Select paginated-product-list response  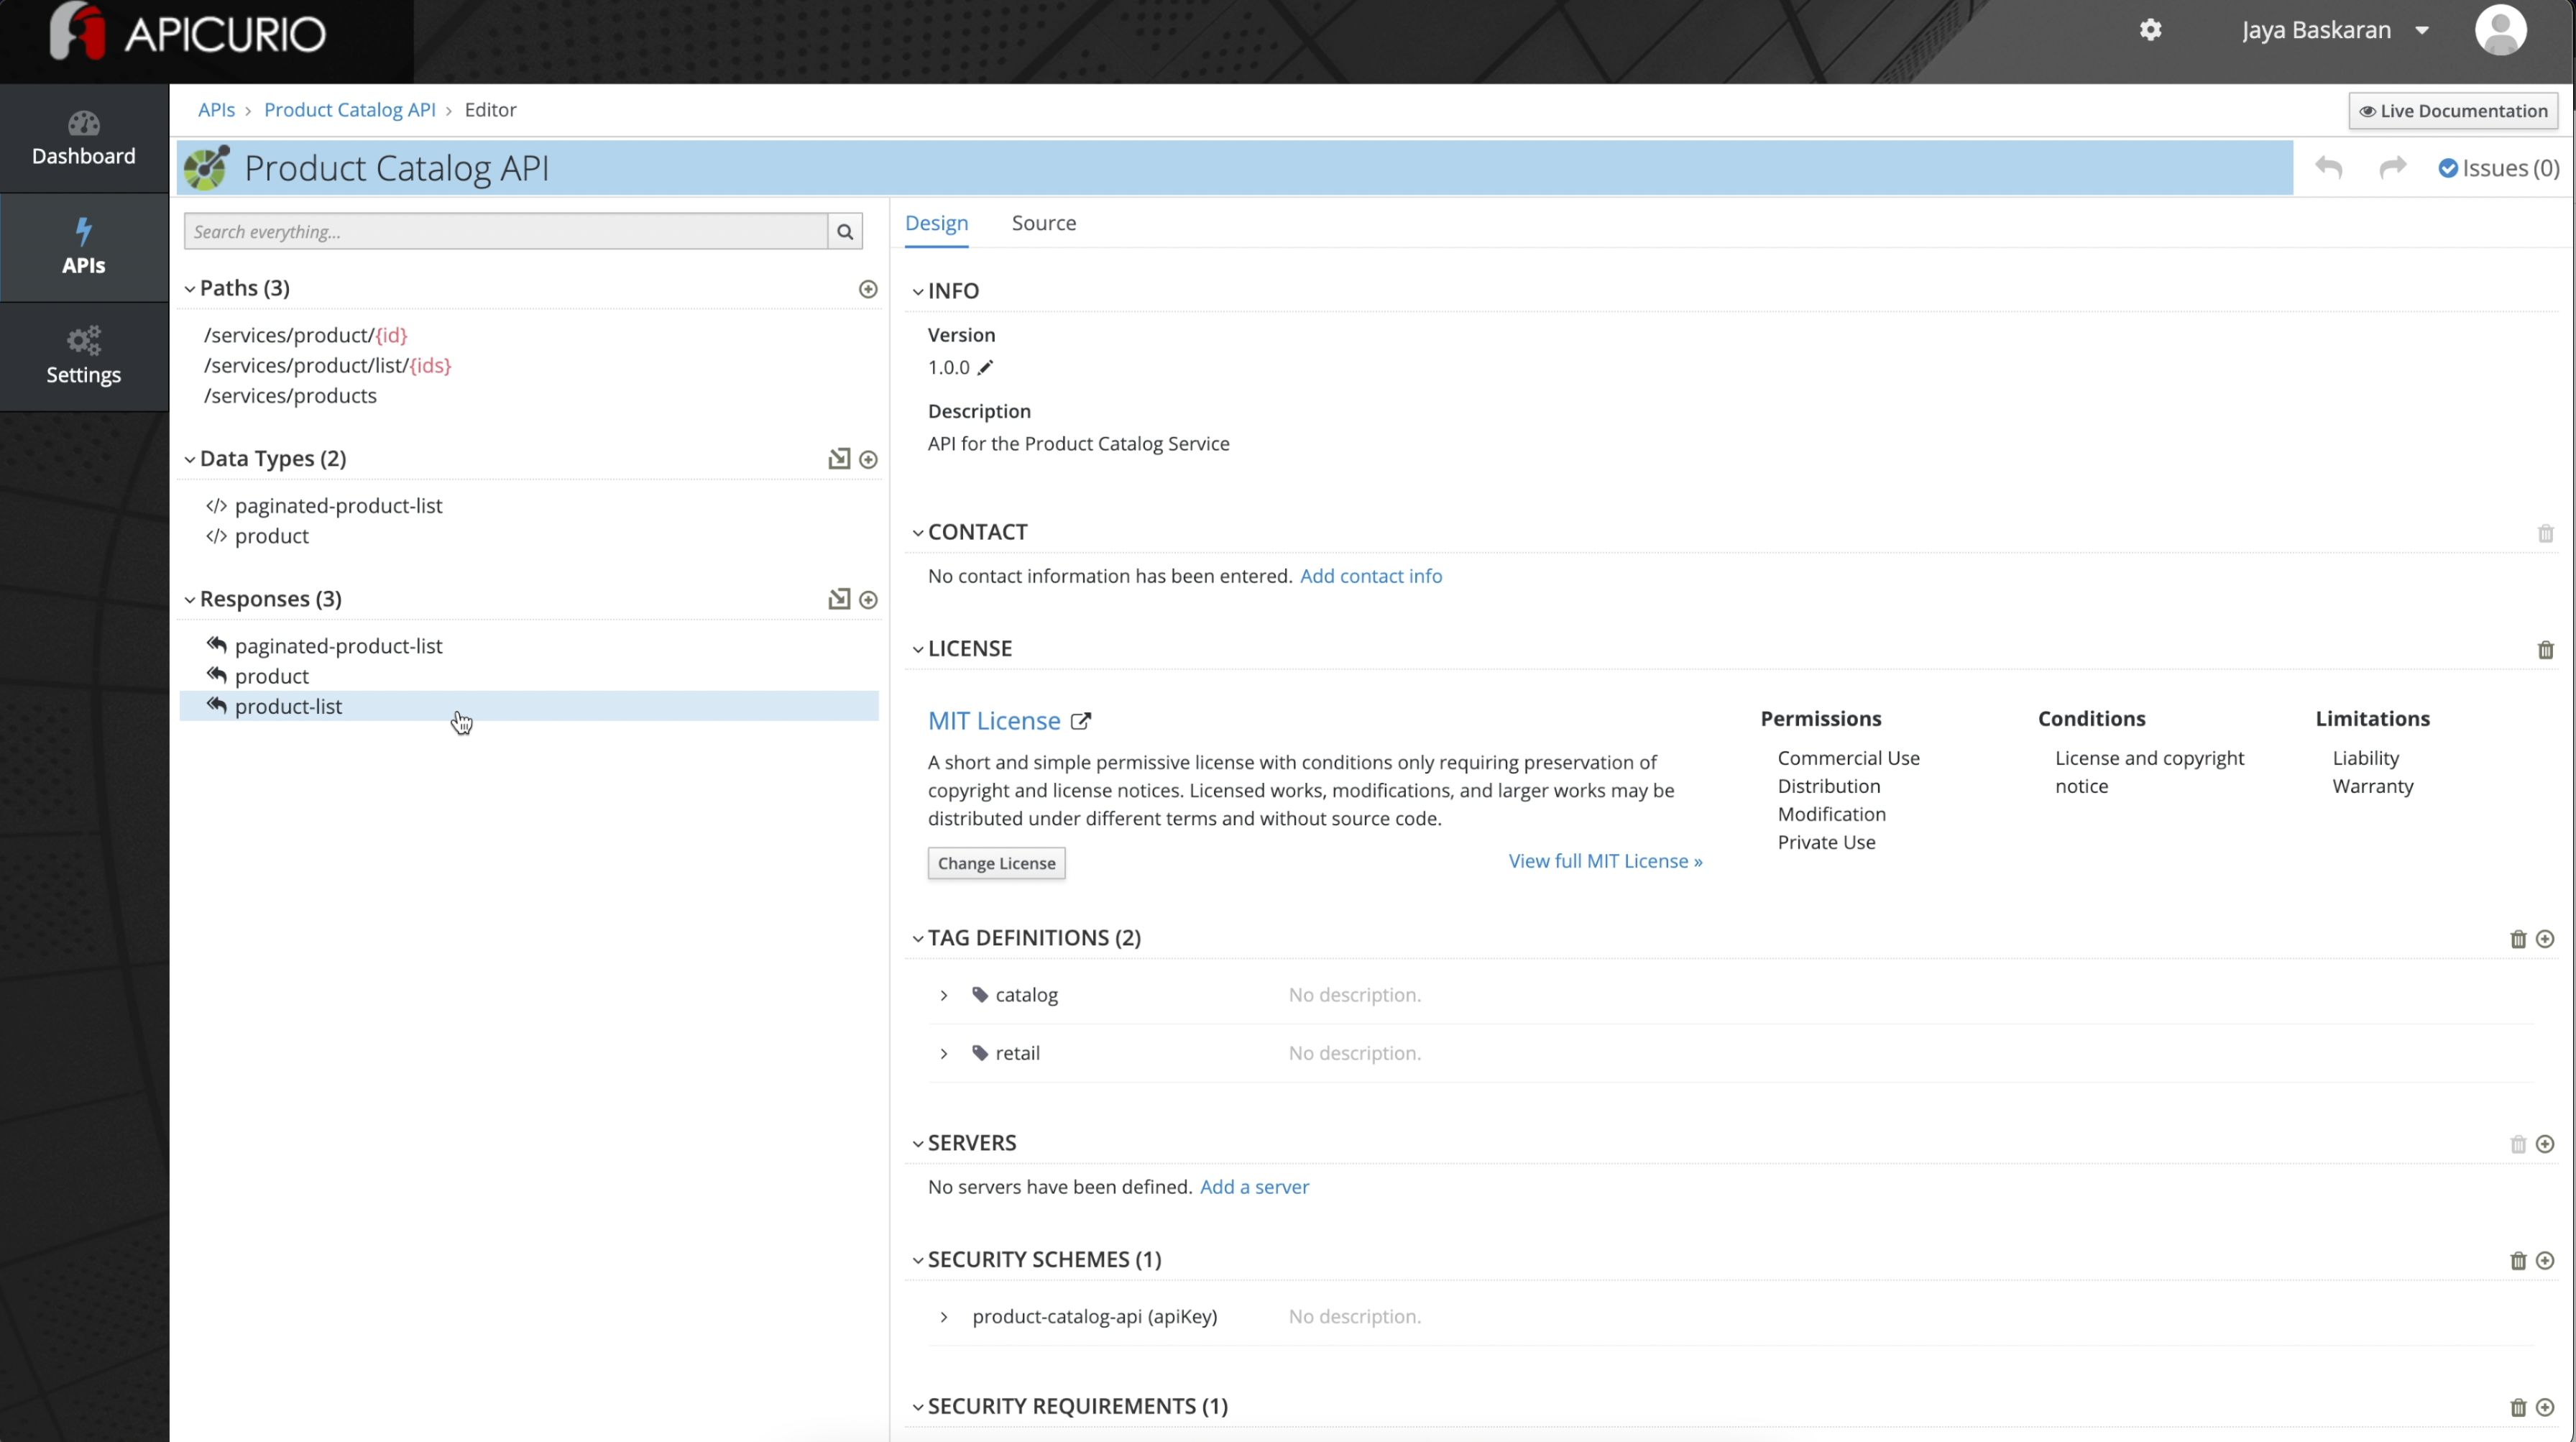pos(338,646)
